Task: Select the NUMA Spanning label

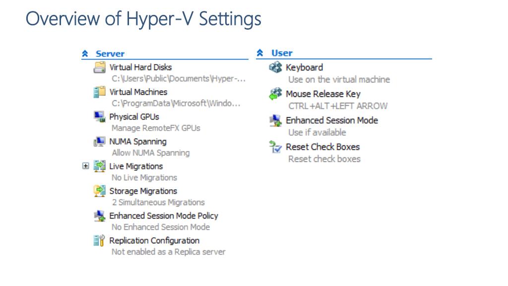Action: [x=138, y=142]
